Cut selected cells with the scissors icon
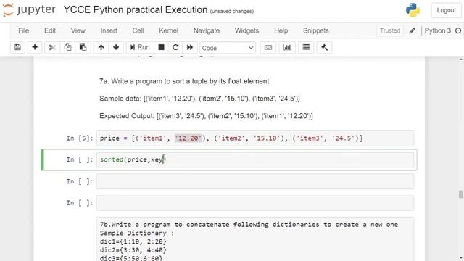Screen dimensions: 464x261 click(x=52, y=47)
